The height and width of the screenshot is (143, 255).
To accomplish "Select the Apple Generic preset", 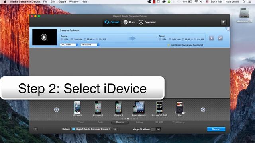I will 139,109.
